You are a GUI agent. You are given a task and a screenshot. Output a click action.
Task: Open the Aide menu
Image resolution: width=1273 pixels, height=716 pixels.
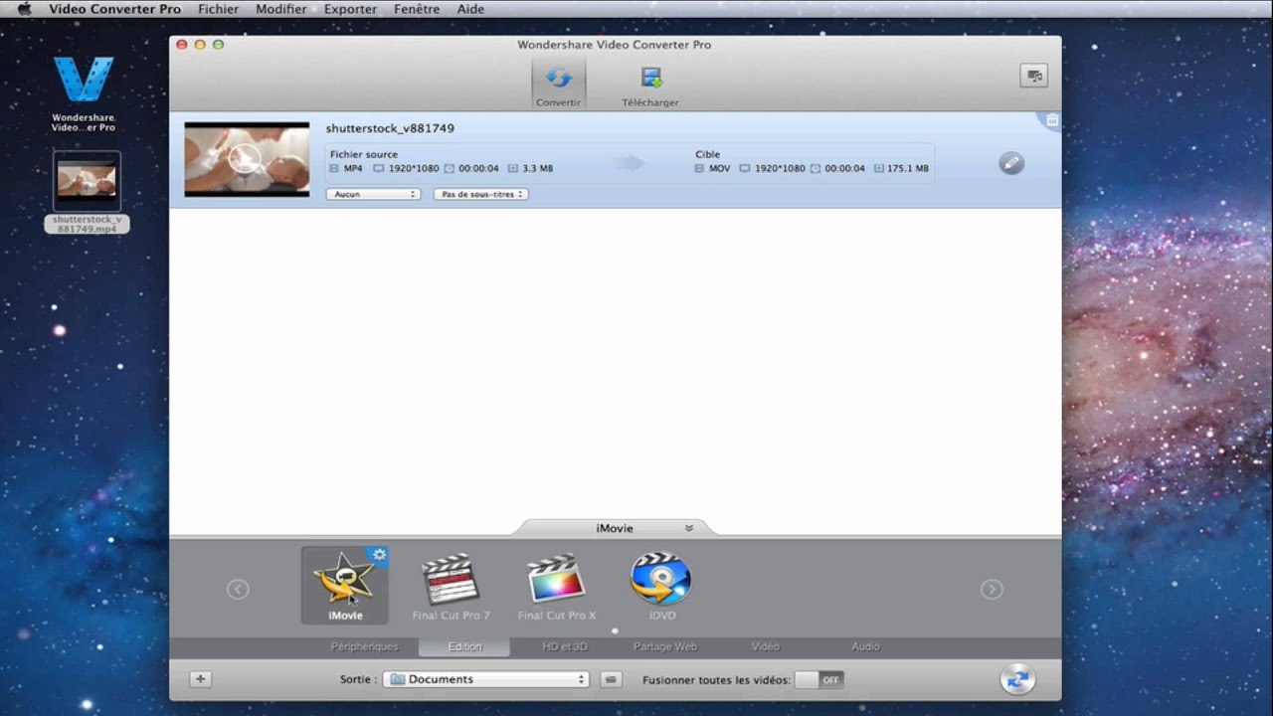click(x=470, y=9)
